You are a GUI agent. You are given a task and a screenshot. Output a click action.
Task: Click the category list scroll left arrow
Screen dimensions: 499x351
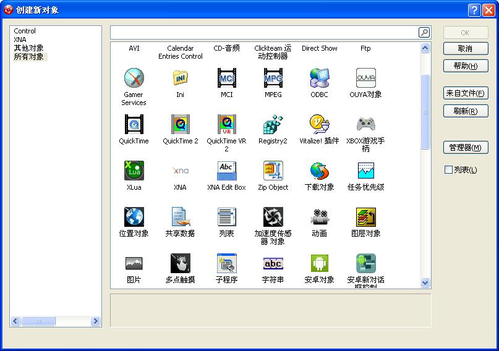coord(15,321)
